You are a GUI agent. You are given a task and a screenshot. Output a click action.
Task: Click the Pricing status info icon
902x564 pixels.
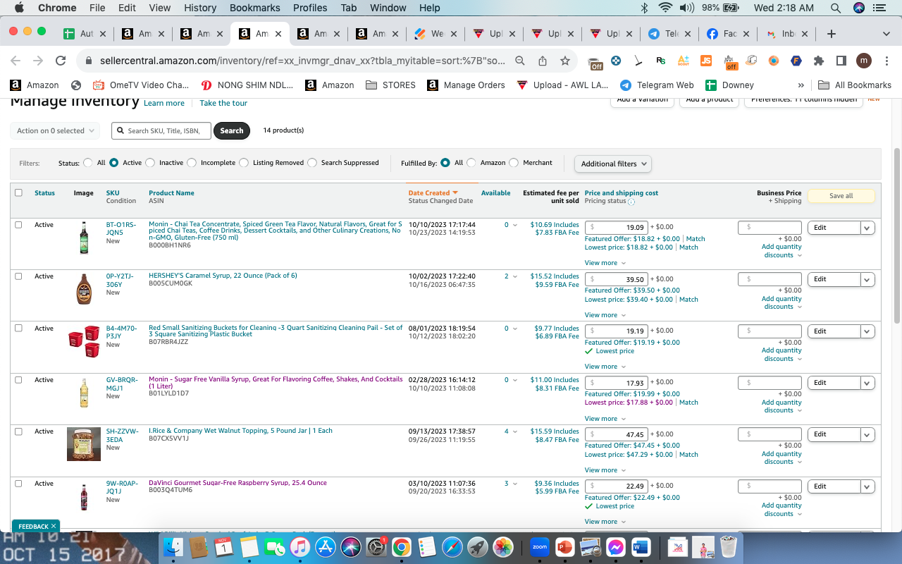631,202
